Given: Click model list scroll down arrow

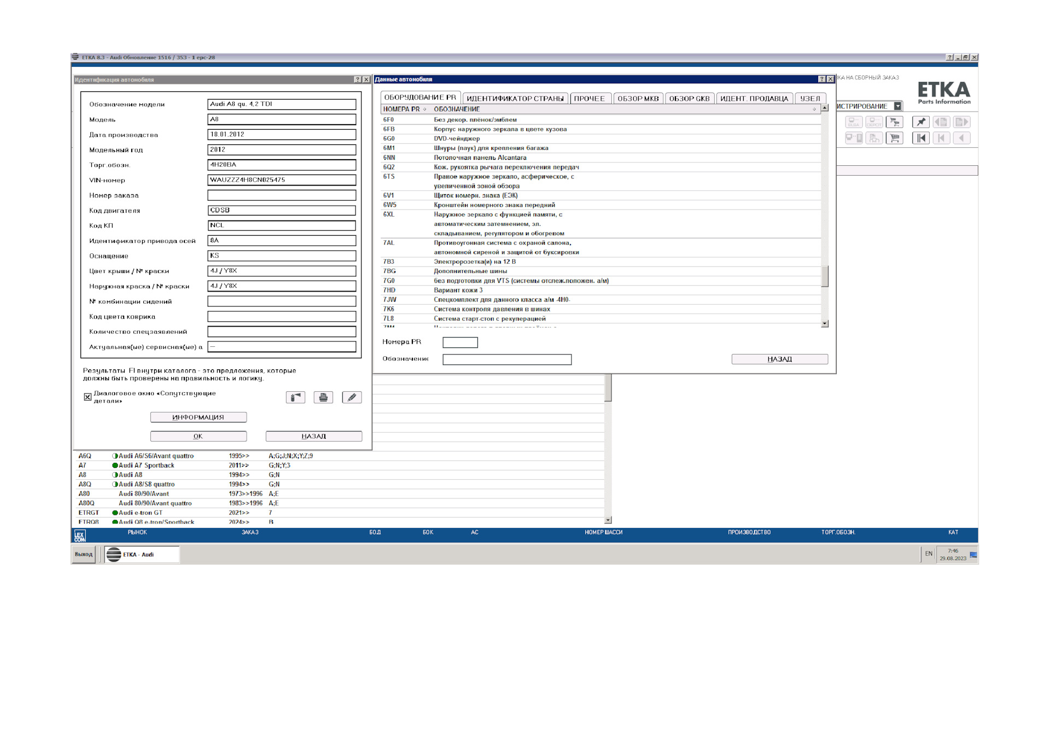Looking at the screenshot, I should [x=608, y=520].
